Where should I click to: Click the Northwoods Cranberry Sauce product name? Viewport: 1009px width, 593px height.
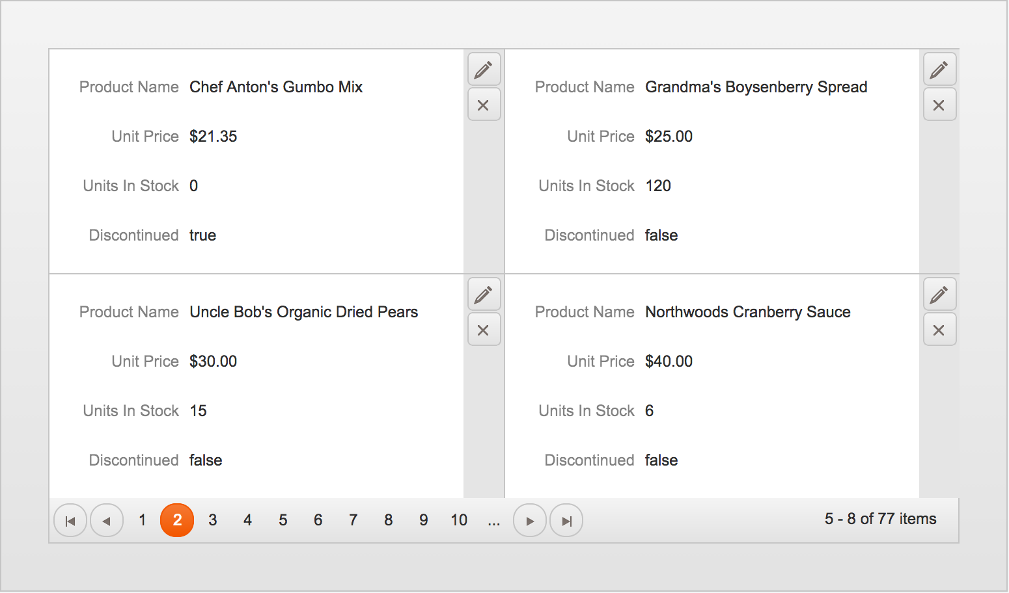[747, 312]
